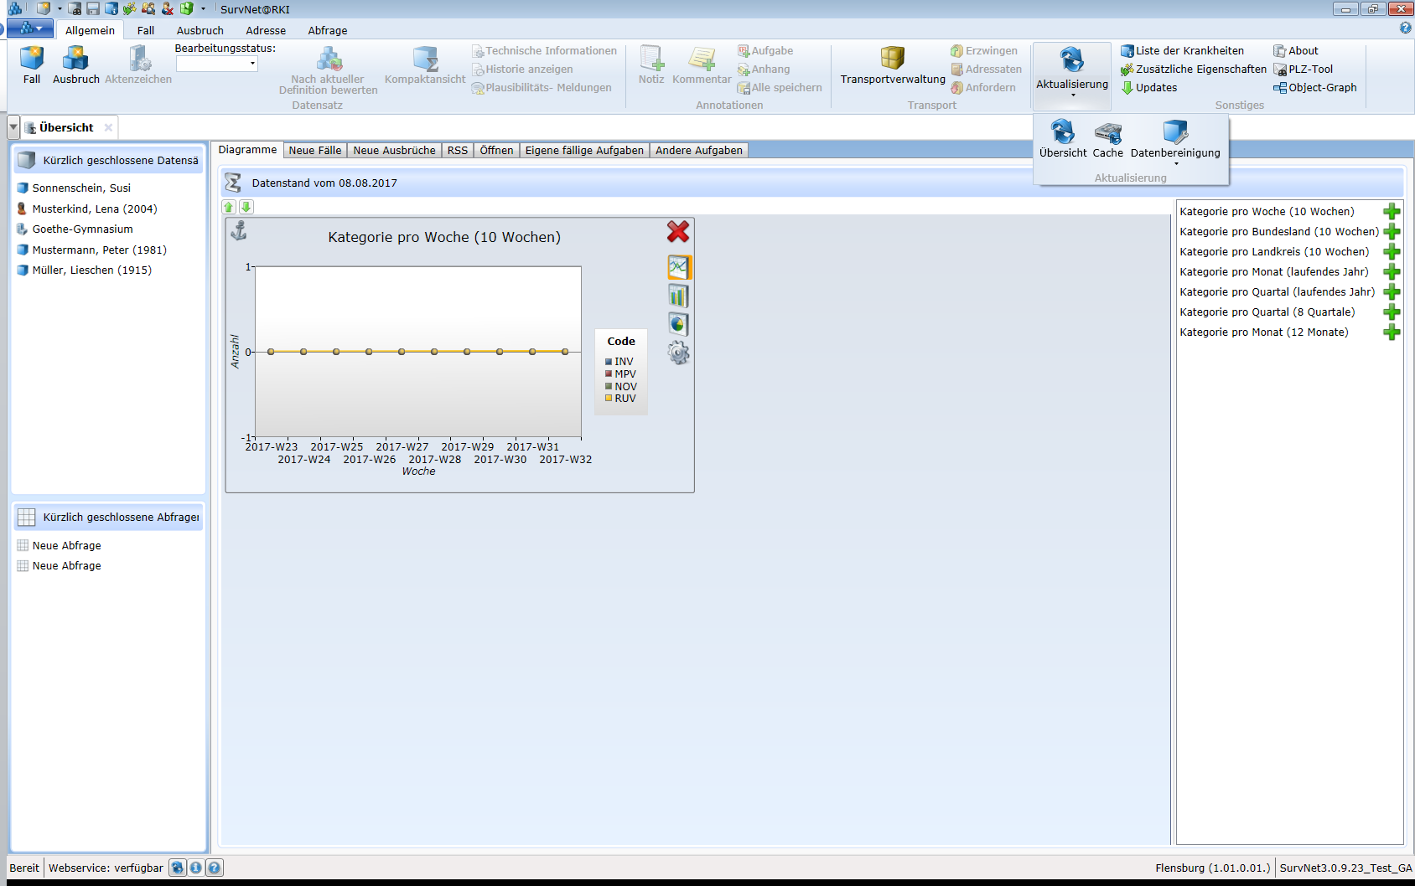Image resolution: width=1415 pixels, height=886 pixels.
Task: Switch to the Abfrage ribbon tab
Action: click(x=327, y=30)
